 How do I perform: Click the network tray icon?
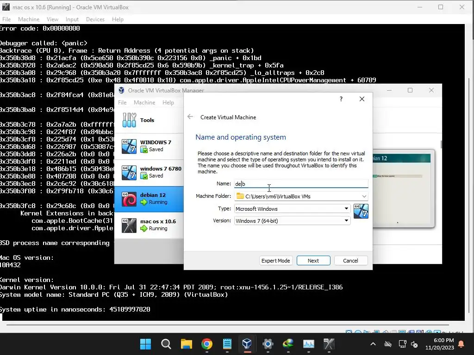coord(402,344)
